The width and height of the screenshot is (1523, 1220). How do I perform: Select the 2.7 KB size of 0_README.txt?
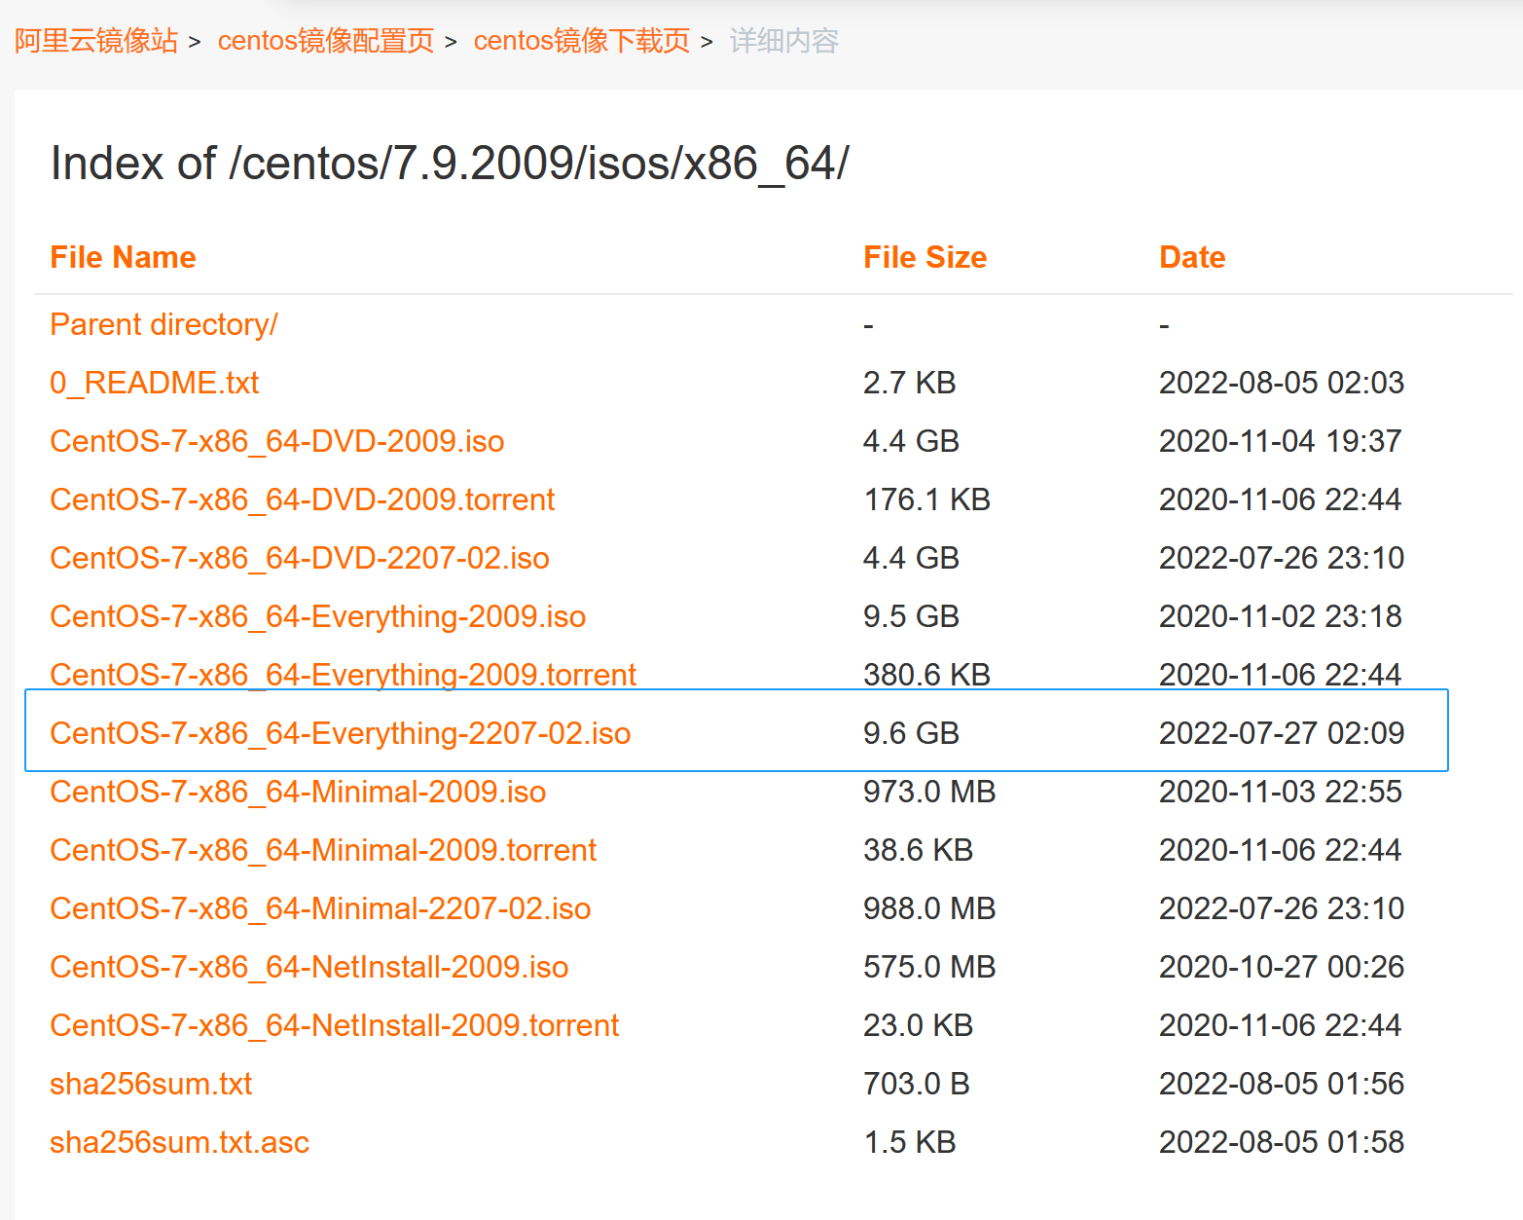[909, 383]
